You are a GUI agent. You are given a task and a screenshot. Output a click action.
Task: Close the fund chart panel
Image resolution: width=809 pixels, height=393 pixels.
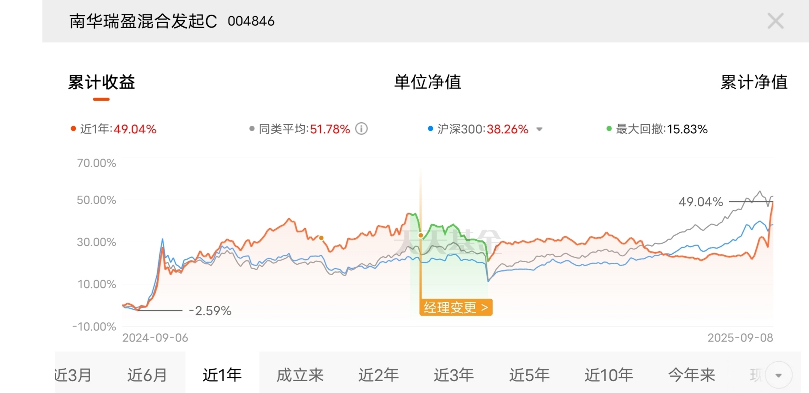775,21
